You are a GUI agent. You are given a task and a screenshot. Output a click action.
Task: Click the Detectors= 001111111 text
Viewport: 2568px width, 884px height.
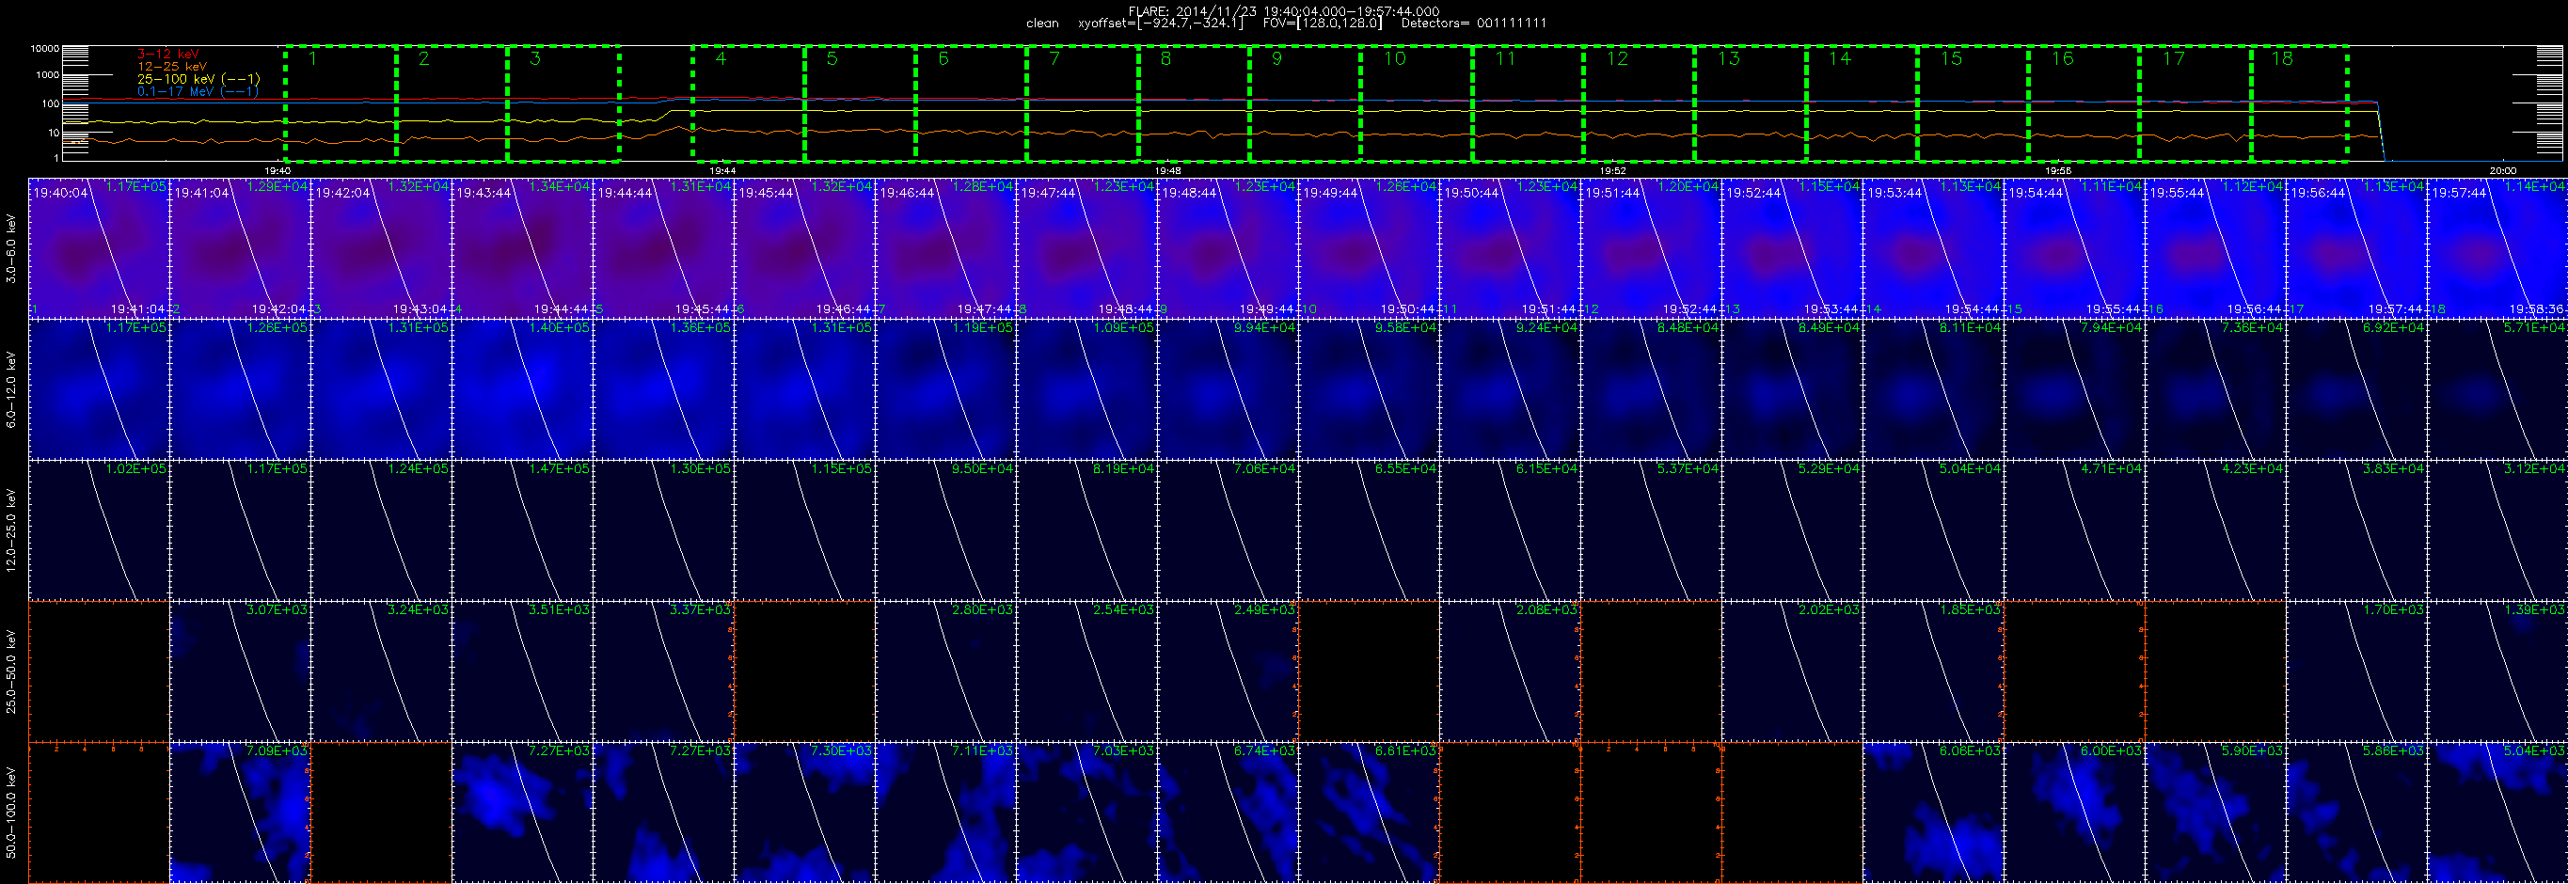[1473, 23]
